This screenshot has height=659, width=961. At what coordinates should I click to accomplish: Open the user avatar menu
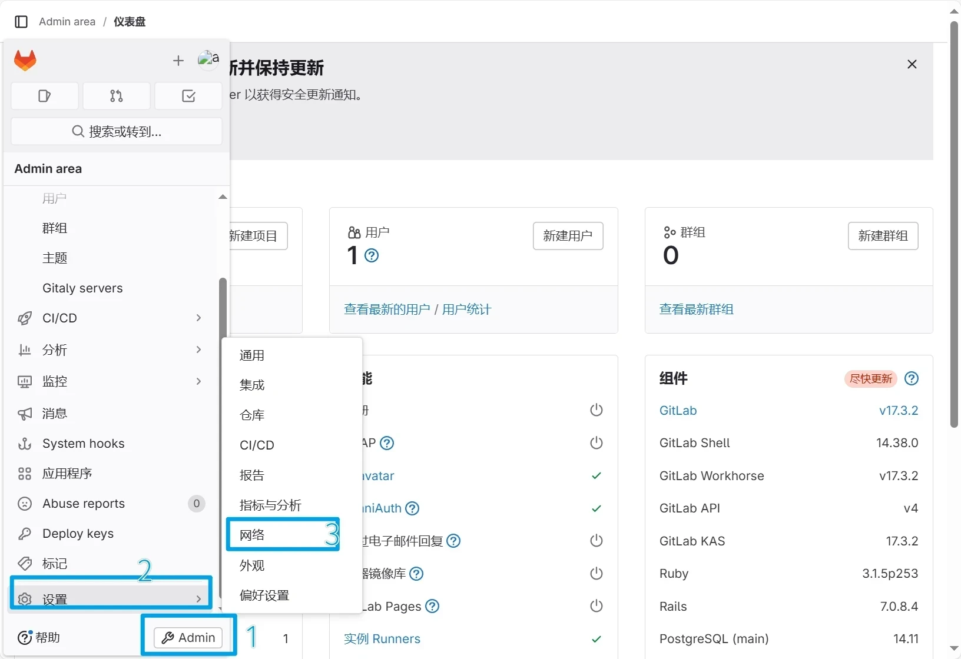coord(208,59)
